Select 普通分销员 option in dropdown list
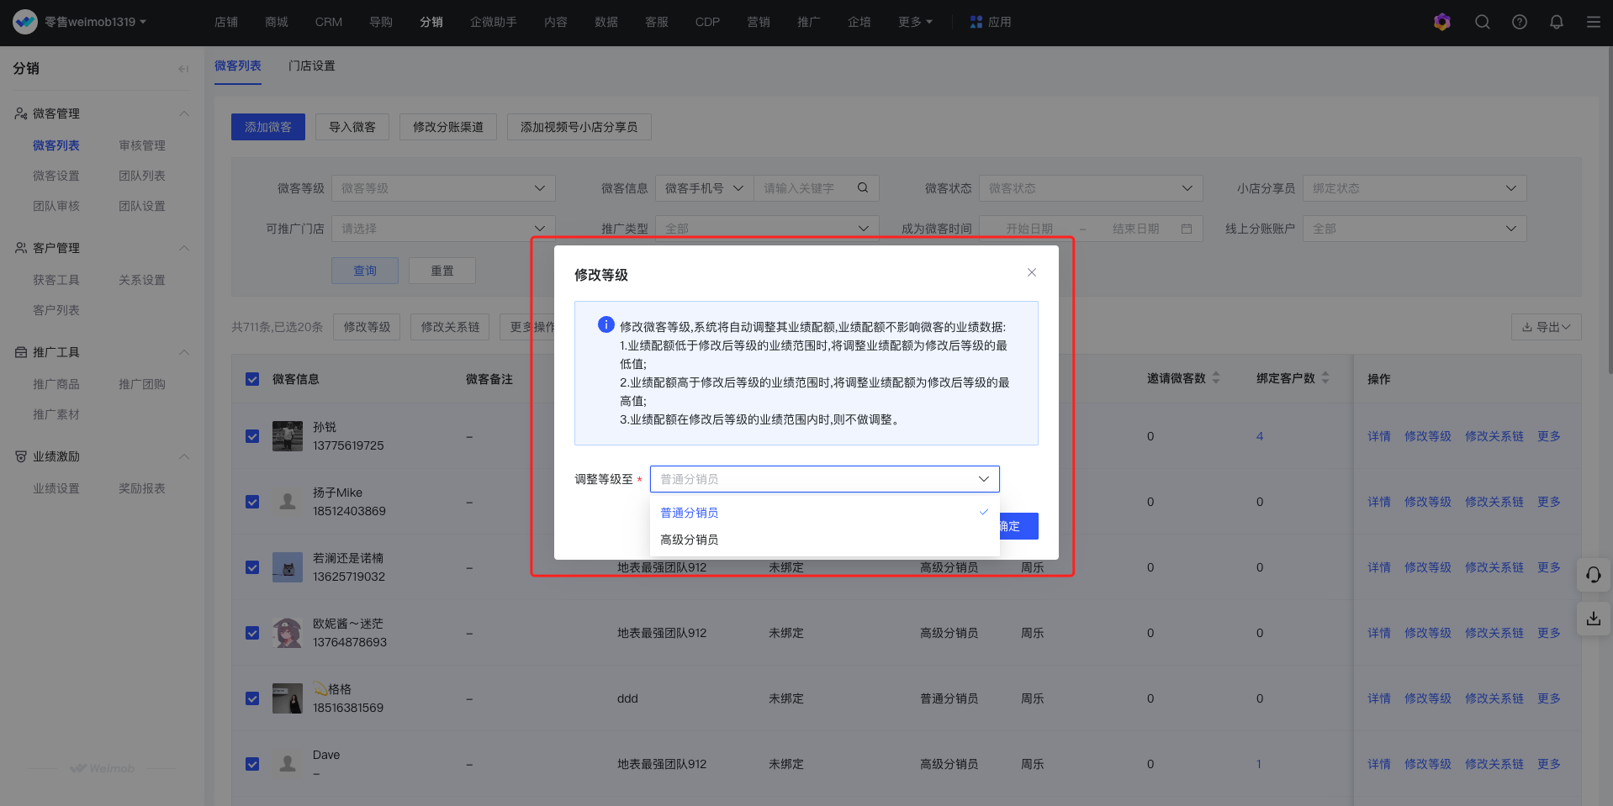 (x=824, y=513)
